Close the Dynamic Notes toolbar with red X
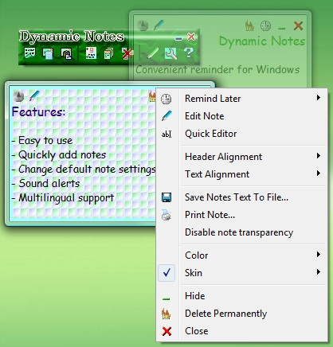This screenshot has height=347, width=333. (x=191, y=37)
